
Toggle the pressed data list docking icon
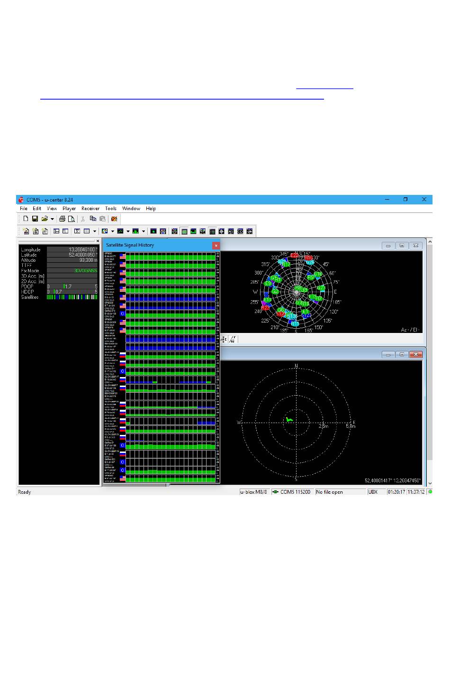point(212,231)
